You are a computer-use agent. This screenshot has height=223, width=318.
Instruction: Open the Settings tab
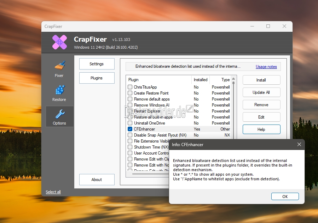click(97, 64)
